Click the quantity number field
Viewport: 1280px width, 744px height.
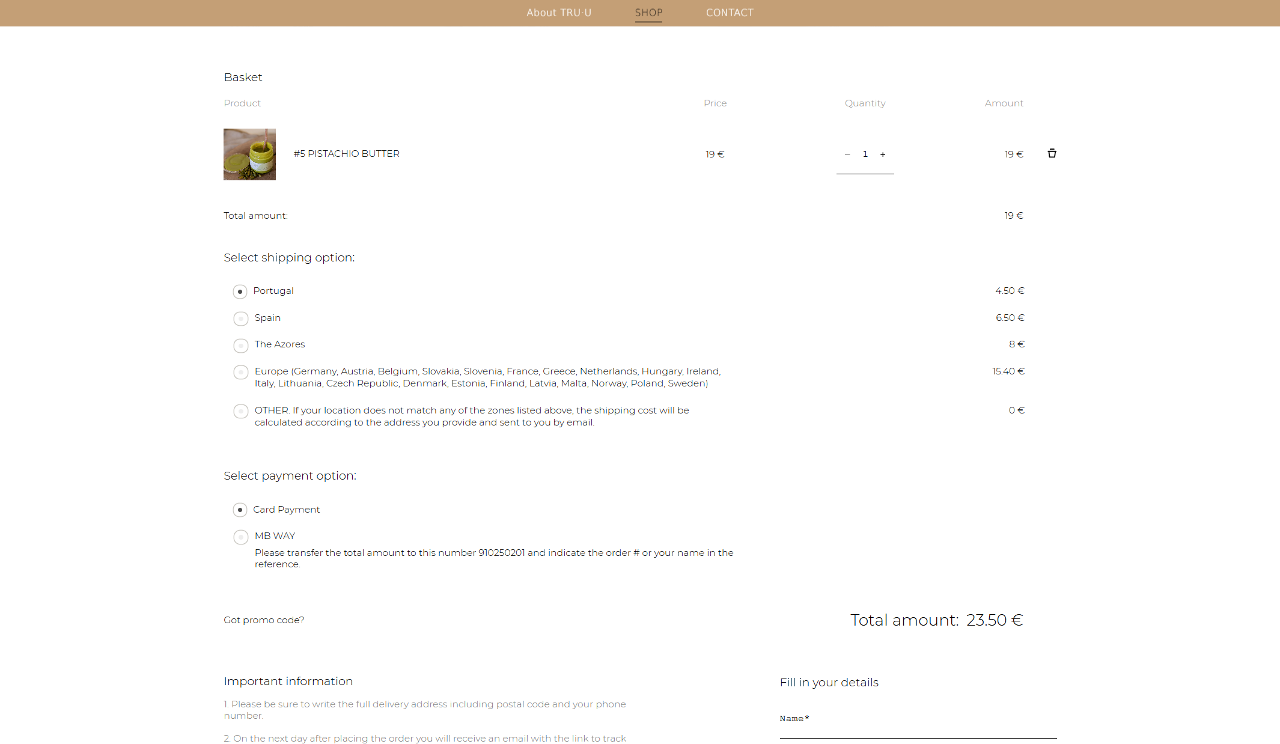[x=865, y=154]
